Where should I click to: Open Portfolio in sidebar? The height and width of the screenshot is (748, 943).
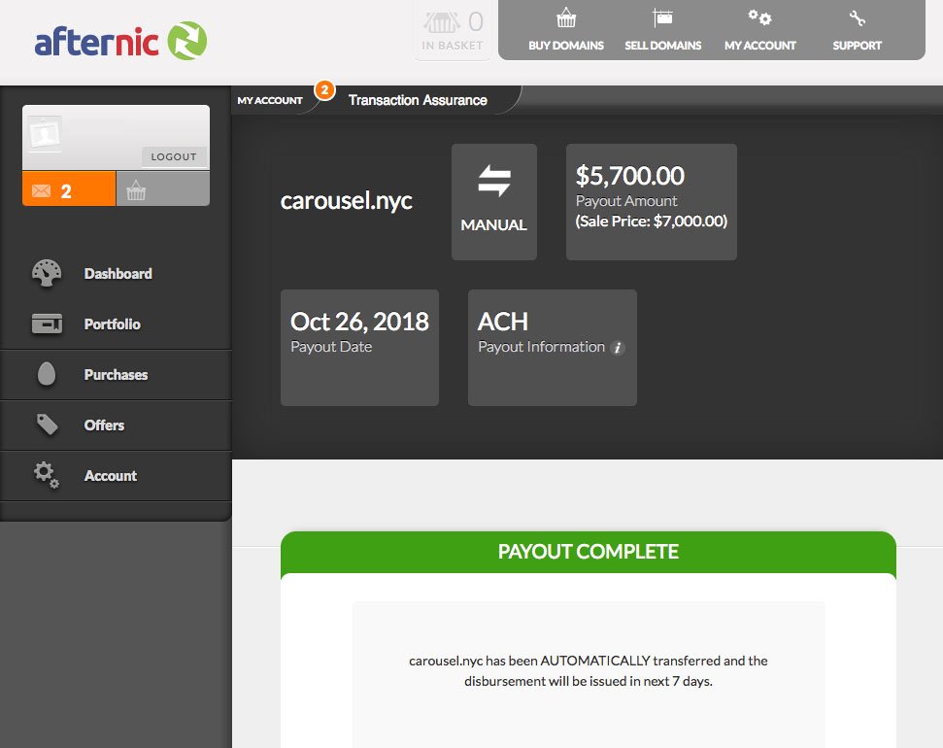pyautogui.click(x=112, y=324)
